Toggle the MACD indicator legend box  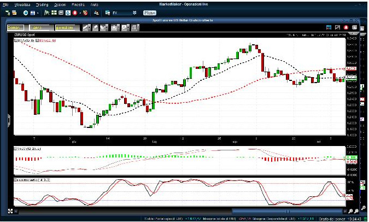point(15,148)
